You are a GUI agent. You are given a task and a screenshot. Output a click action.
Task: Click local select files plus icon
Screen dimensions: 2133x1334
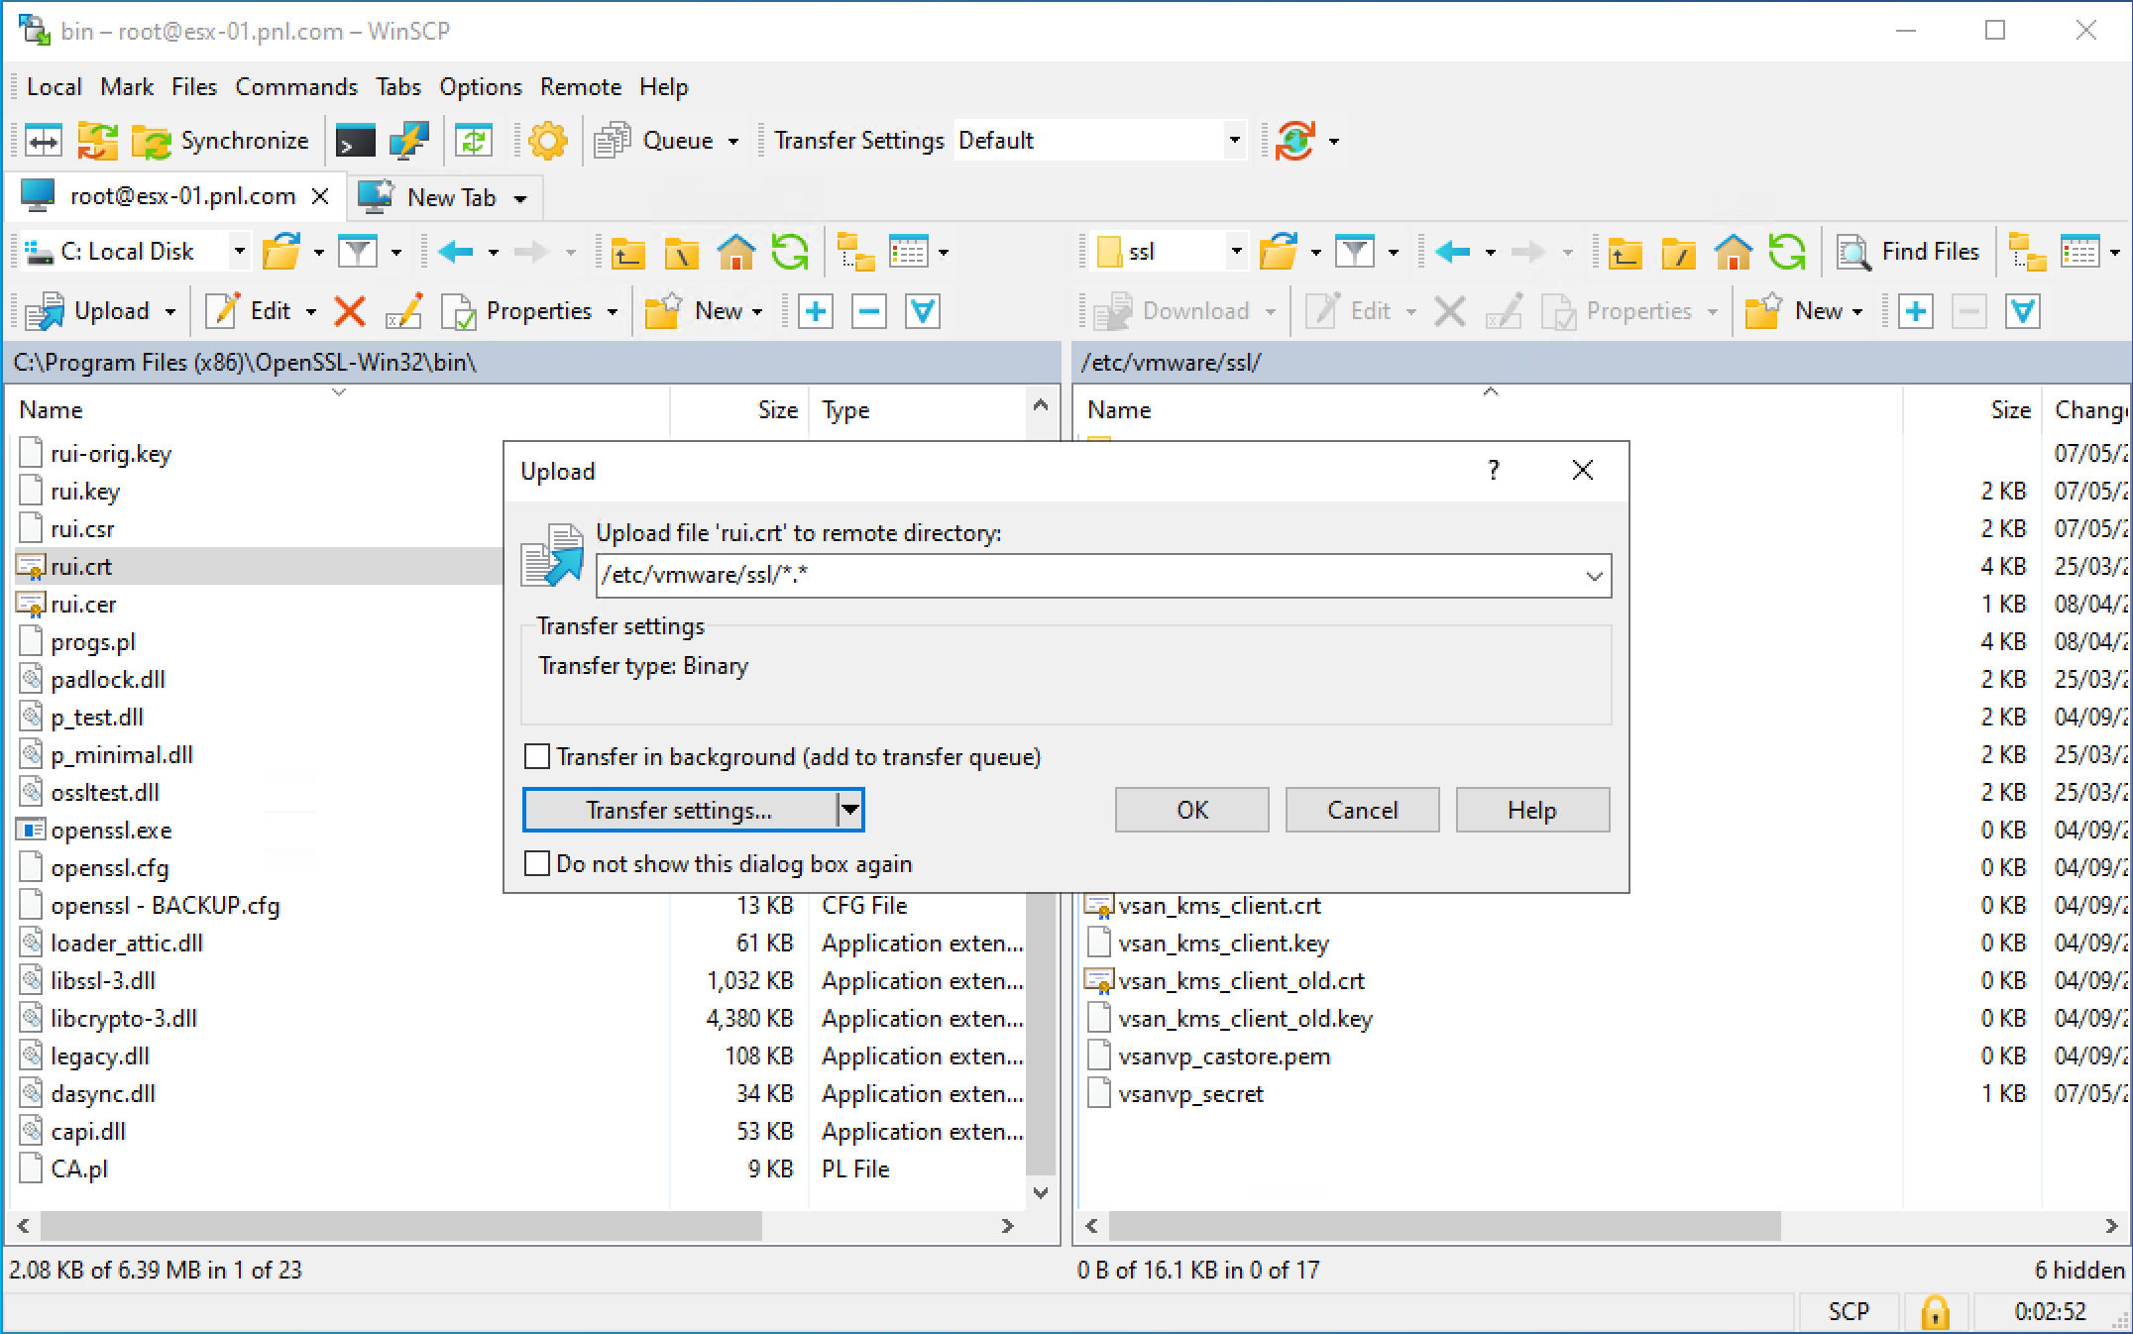pyautogui.click(x=816, y=311)
